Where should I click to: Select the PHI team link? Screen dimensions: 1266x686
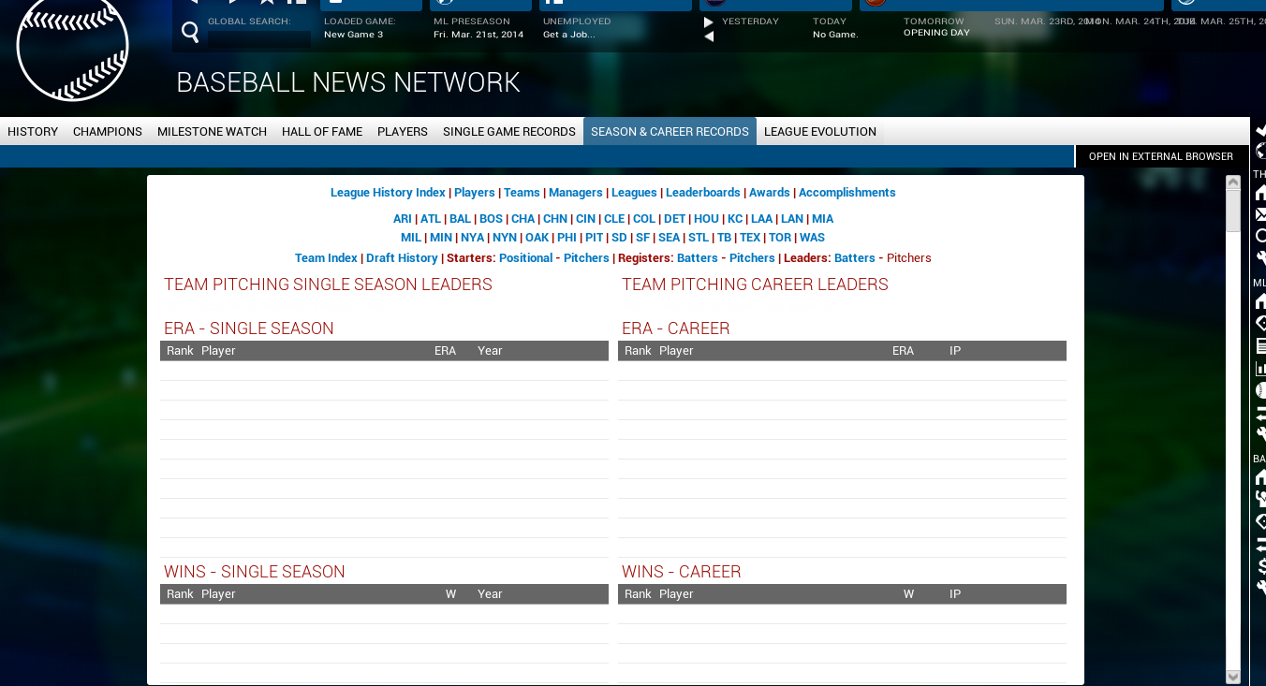point(567,238)
